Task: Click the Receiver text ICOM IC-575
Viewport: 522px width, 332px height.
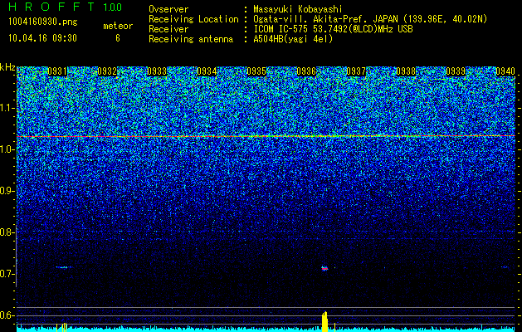Action: 281,29
